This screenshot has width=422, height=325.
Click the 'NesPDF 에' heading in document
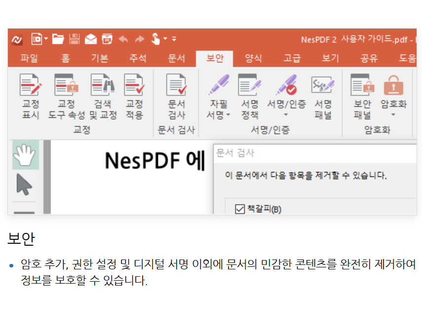[155, 161]
